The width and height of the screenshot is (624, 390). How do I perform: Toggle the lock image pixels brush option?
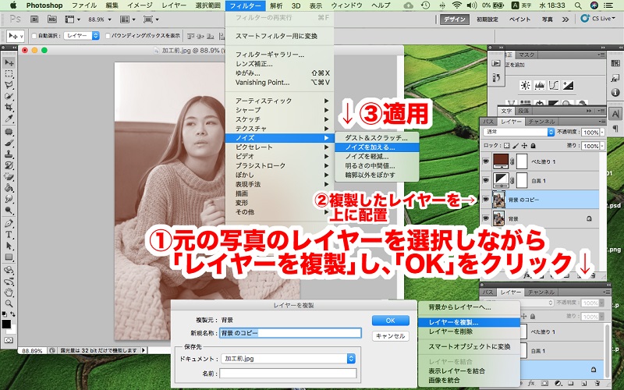(x=516, y=146)
